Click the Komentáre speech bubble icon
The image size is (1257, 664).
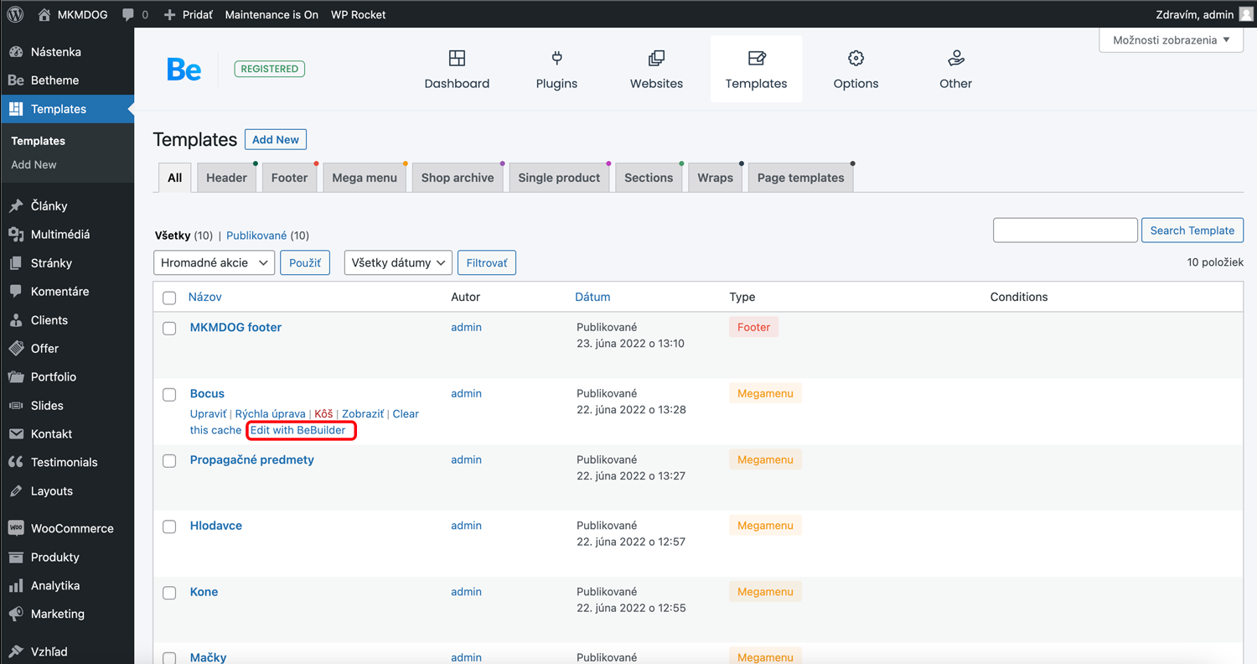(x=16, y=292)
